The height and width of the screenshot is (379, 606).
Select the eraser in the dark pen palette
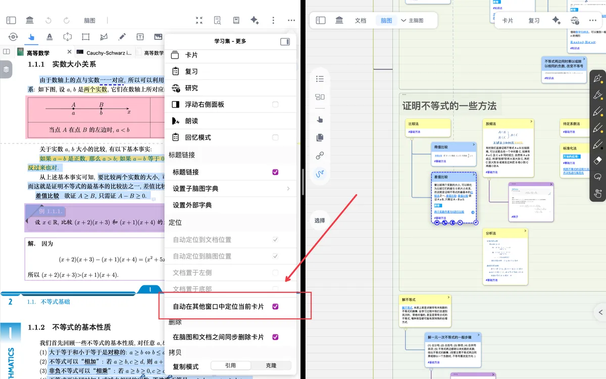[x=598, y=161]
